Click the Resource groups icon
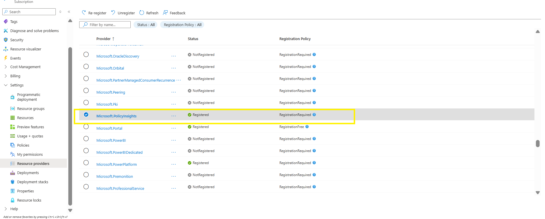Viewport: 545px width, 219px height. (13, 108)
